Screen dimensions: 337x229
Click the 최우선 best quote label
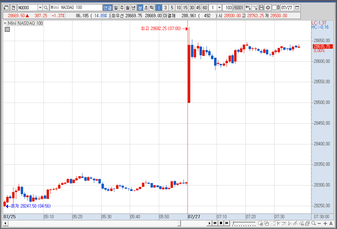(x=118, y=16)
